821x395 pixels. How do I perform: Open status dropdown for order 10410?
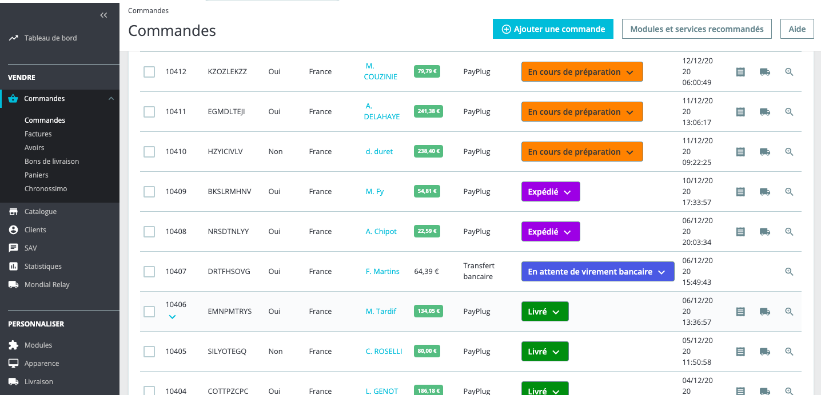tap(582, 152)
